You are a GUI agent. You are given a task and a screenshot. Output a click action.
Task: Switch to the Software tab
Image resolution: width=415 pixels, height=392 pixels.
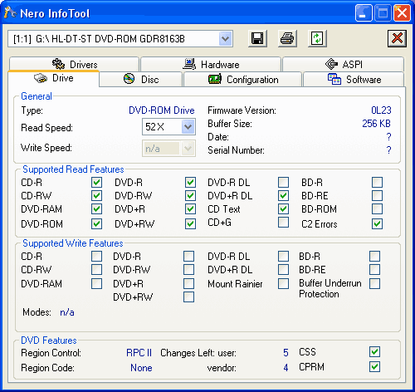click(x=354, y=80)
